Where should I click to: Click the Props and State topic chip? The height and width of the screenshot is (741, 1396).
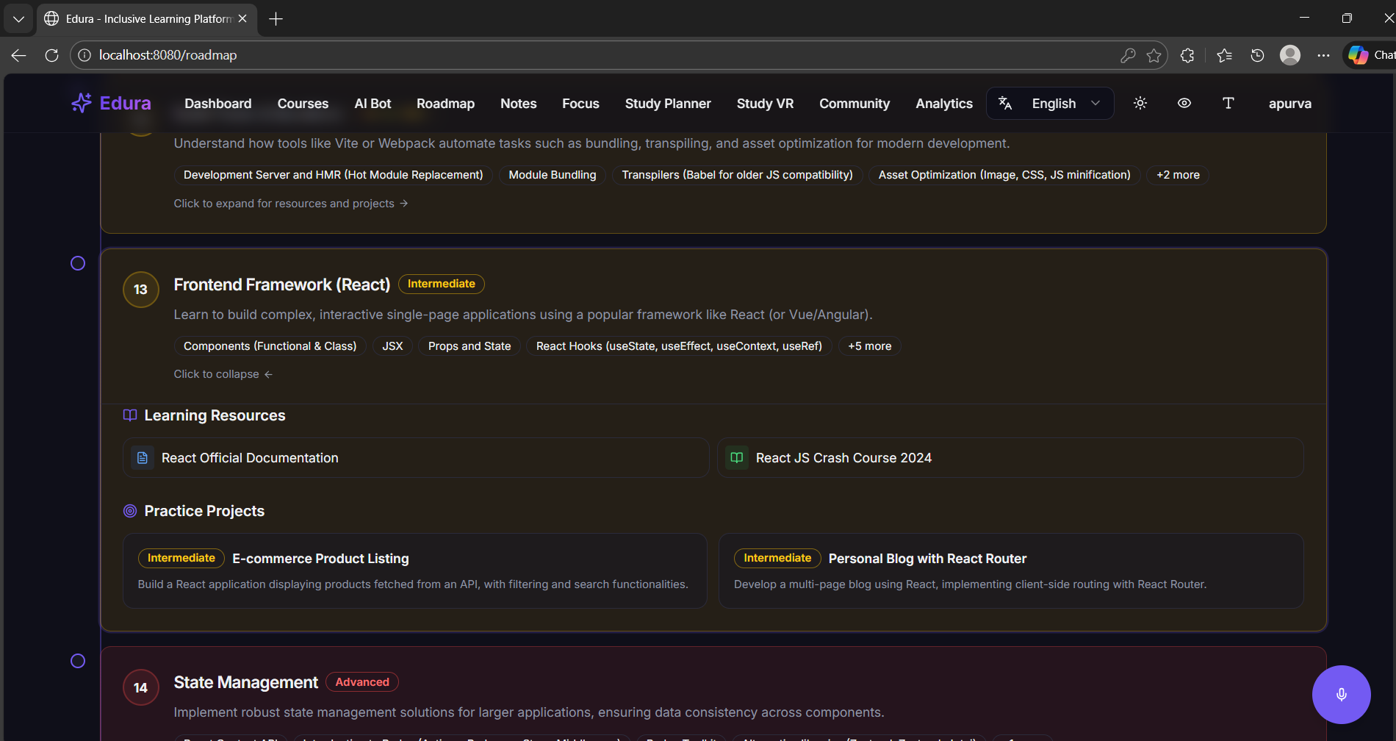tap(469, 346)
